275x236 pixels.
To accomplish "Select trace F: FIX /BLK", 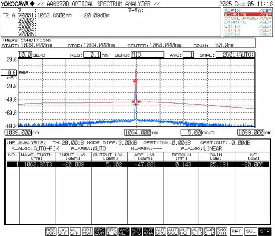I will [x=248, y=30].
